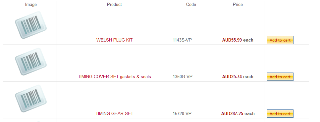
Task: Click the empty header cell above Add to cart
Action: coord(287,5)
